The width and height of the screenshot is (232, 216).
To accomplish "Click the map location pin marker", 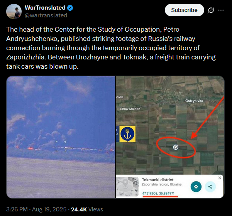I will (x=176, y=147).
